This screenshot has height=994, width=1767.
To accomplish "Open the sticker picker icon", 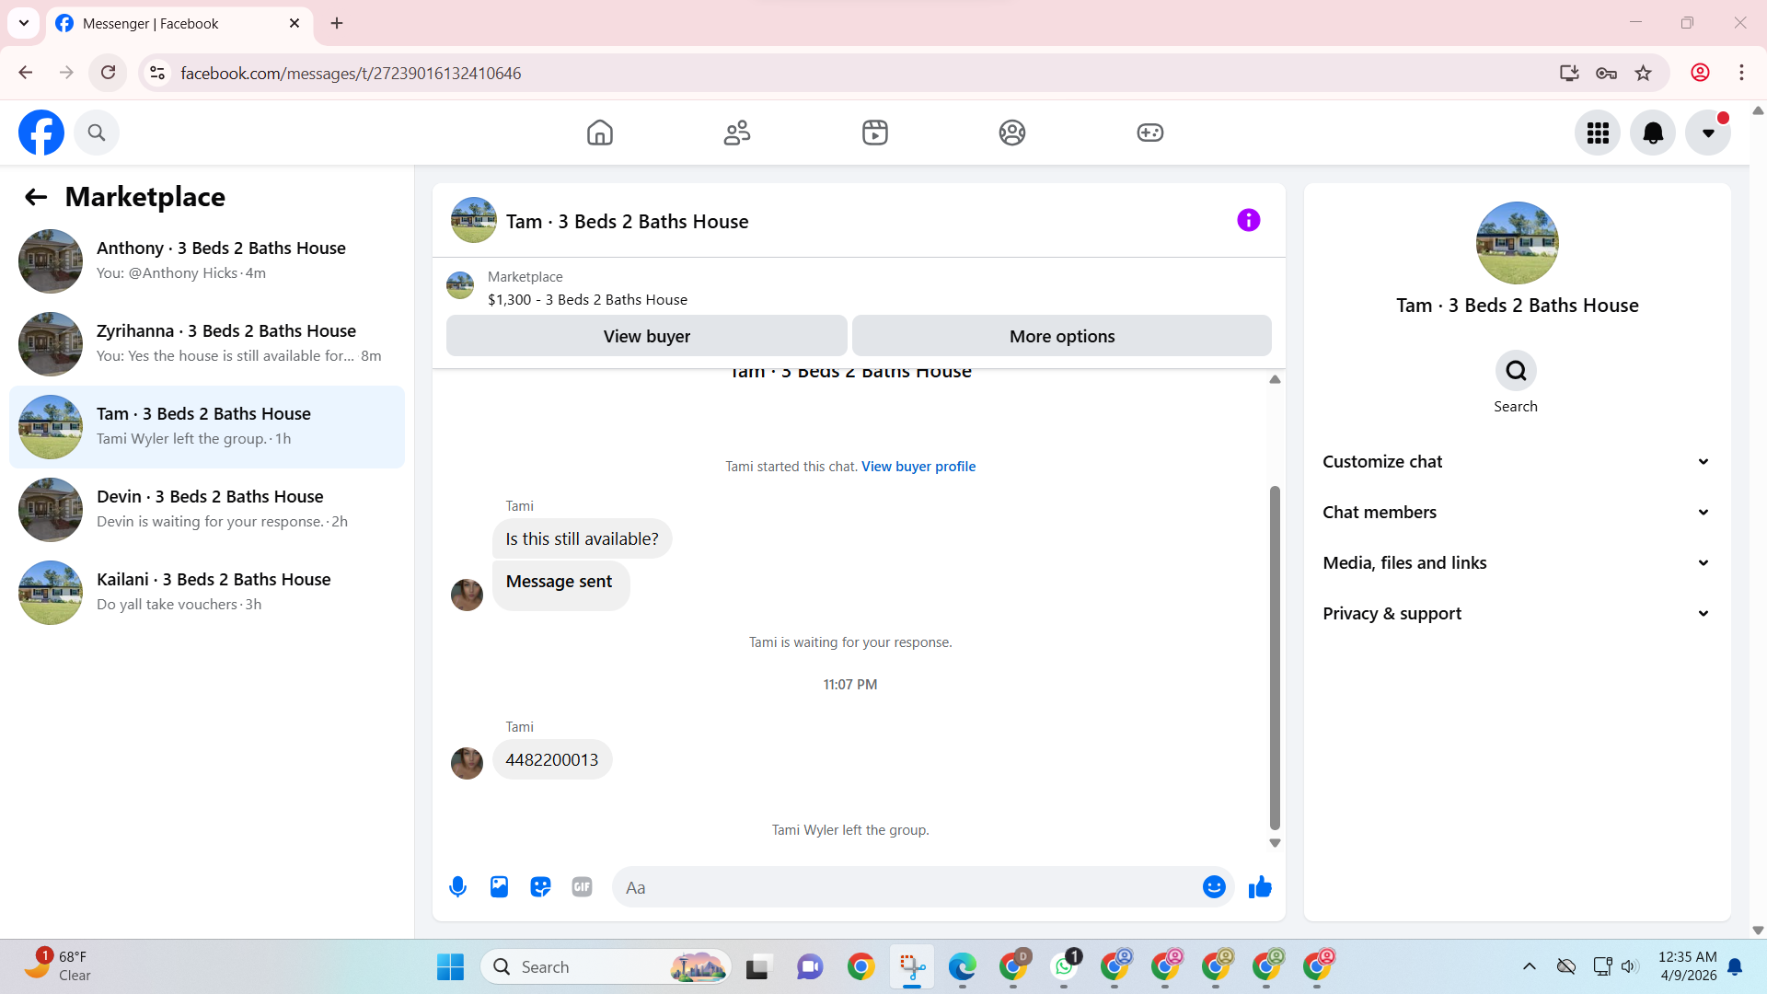I will [540, 887].
